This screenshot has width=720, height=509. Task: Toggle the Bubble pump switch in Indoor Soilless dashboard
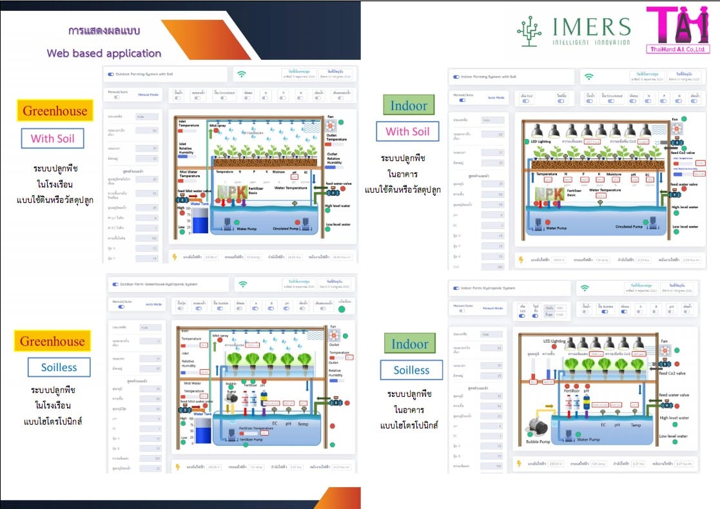pyautogui.click(x=605, y=312)
